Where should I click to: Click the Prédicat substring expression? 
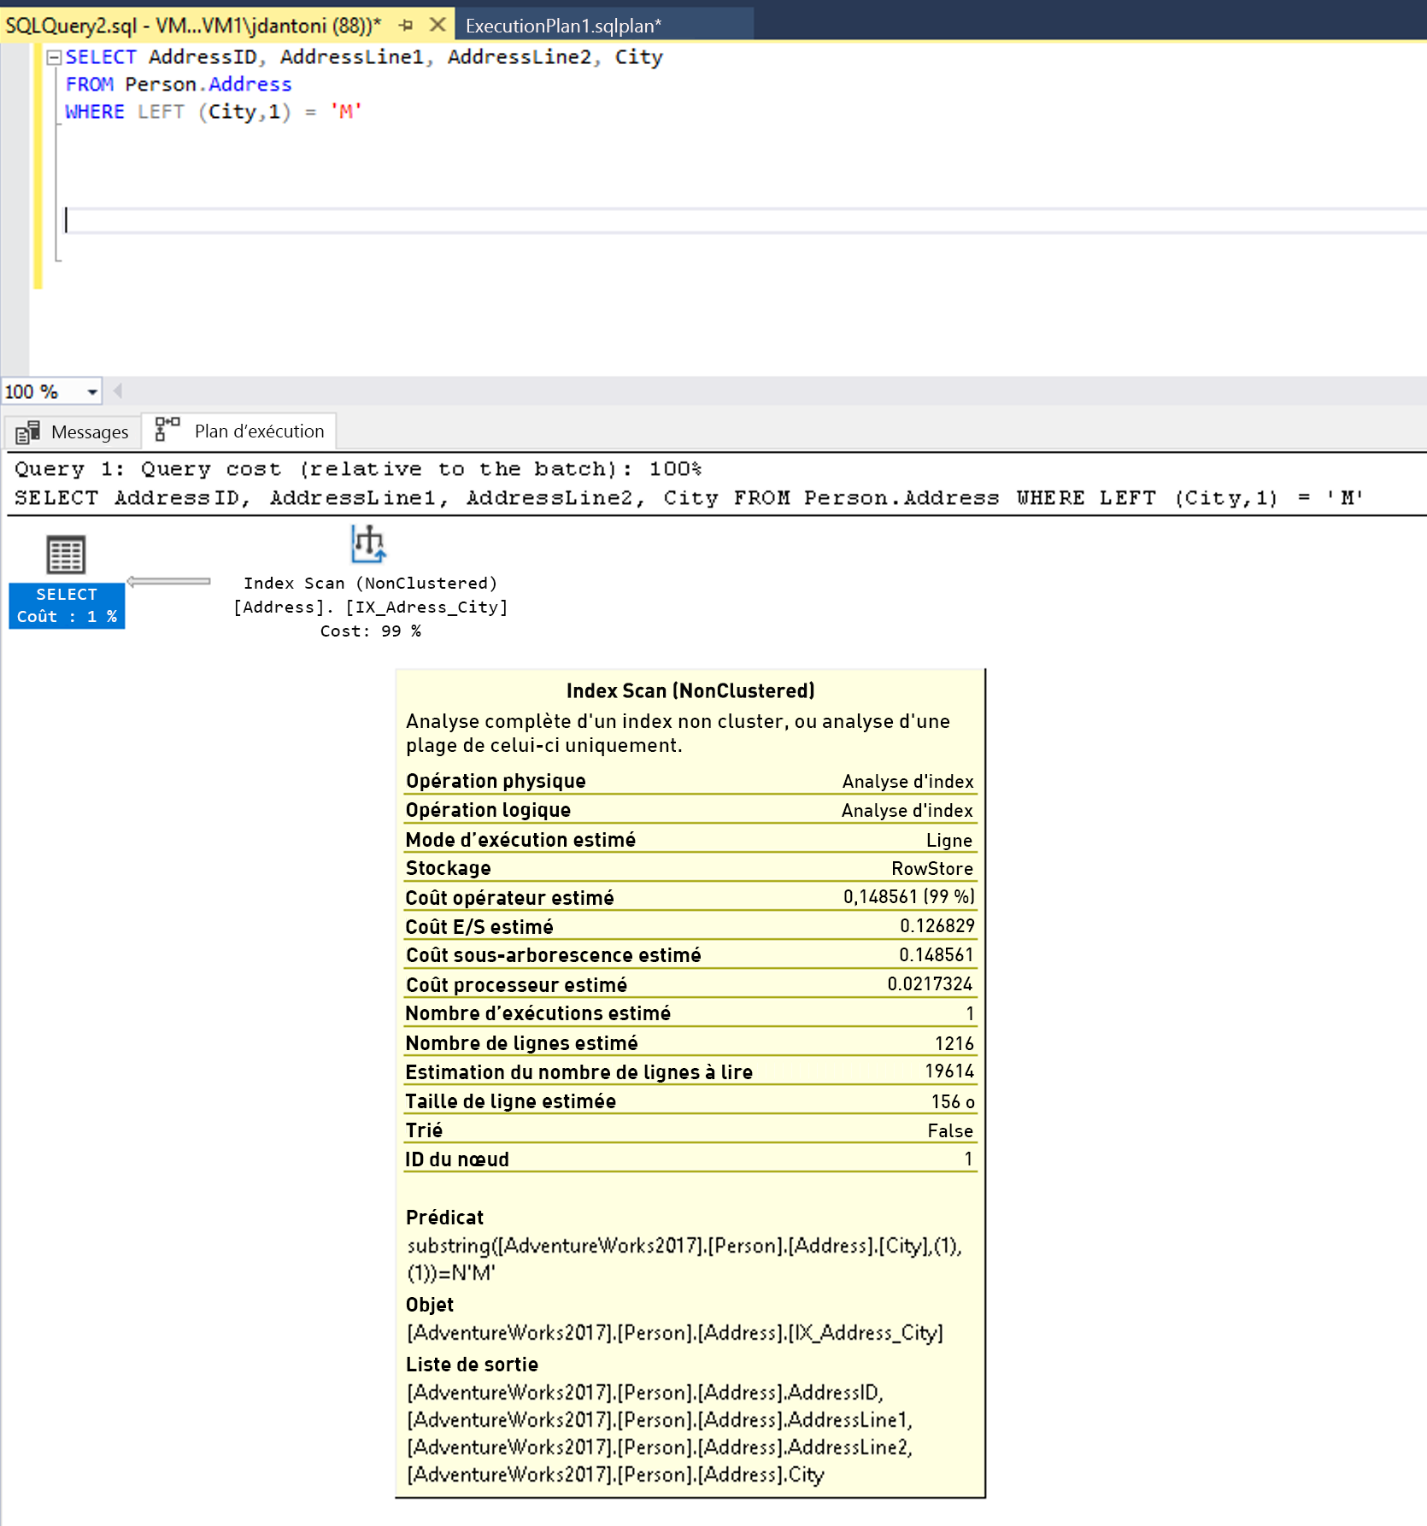684,1259
